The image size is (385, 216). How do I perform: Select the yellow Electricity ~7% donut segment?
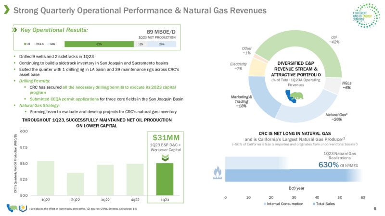coord(257,67)
